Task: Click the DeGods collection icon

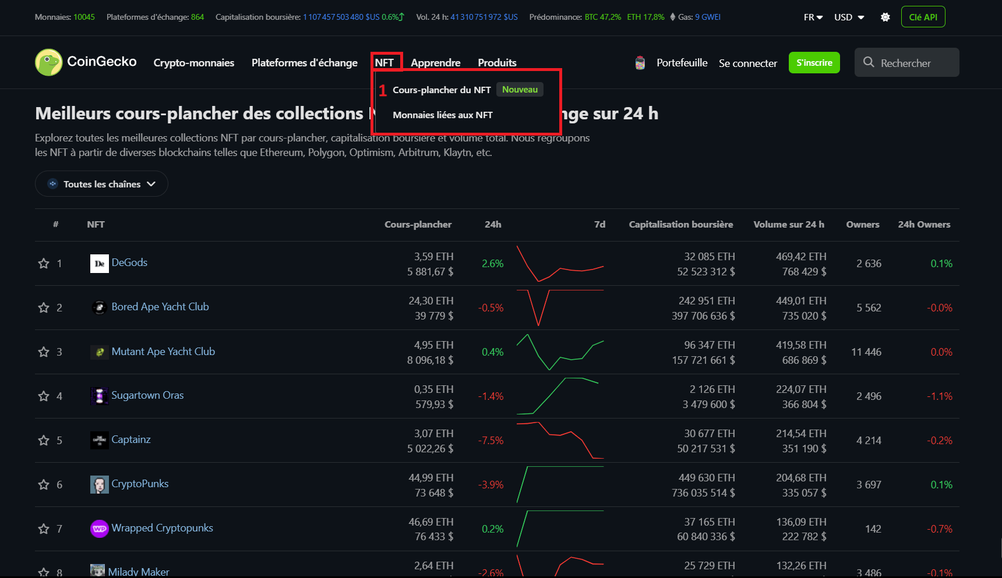Action: coord(100,263)
